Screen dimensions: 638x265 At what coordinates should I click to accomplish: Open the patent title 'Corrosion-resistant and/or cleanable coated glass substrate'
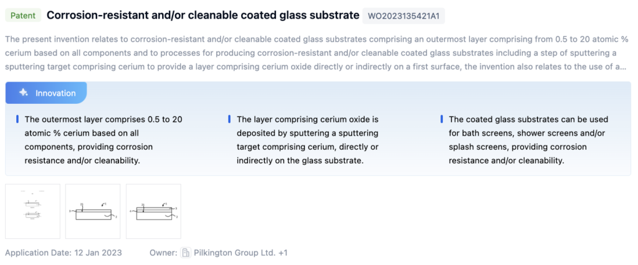[x=203, y=15]
